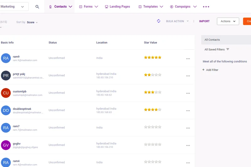Open the prtrjt yokj contact name
The height and width of the screenshot is (167, 251).
tap(19, 74)
